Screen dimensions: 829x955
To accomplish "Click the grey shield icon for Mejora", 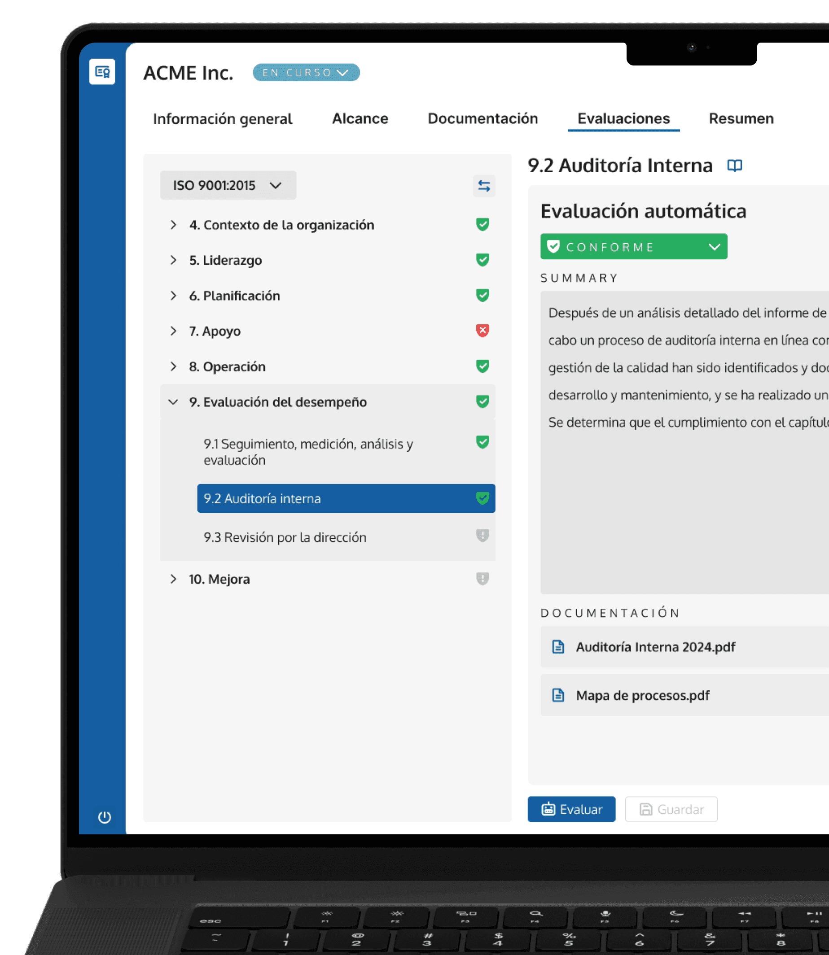I will point(482,579).
